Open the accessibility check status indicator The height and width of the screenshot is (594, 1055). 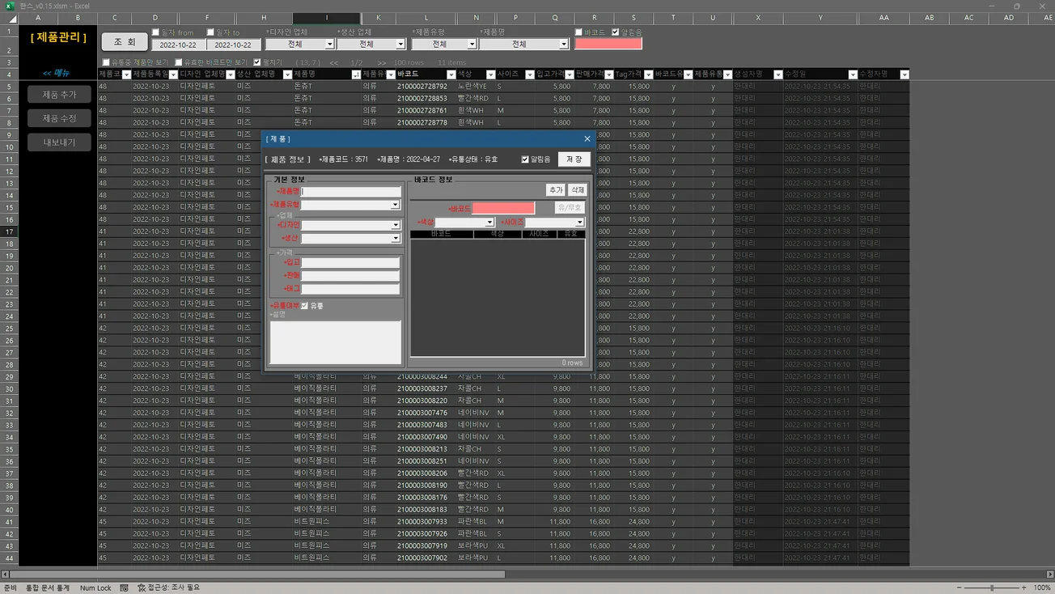[168, 588]
